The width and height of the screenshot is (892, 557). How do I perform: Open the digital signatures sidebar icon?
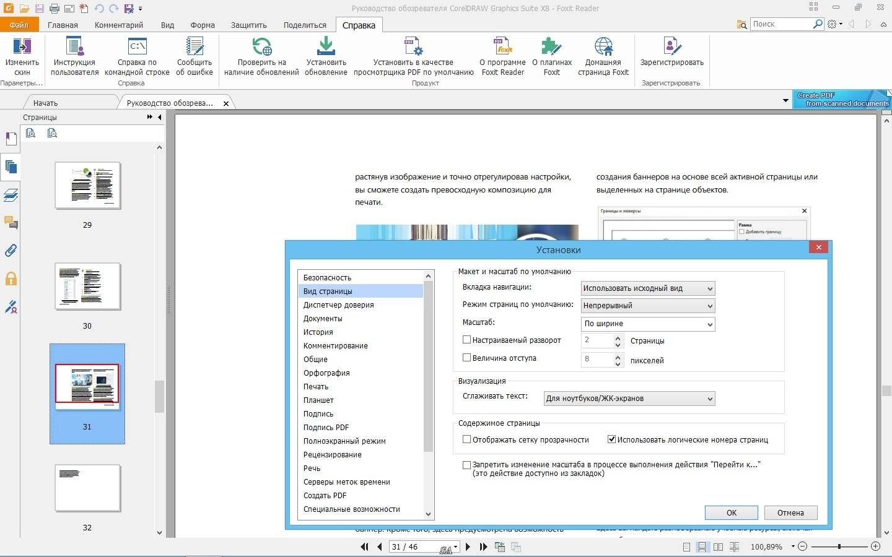(x=11, y=306)
